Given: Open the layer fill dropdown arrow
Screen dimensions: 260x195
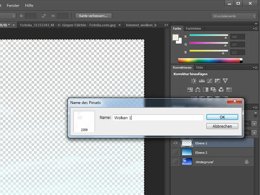Looking at the screenshot, I should pyautogui.click(x=254, y=133).
